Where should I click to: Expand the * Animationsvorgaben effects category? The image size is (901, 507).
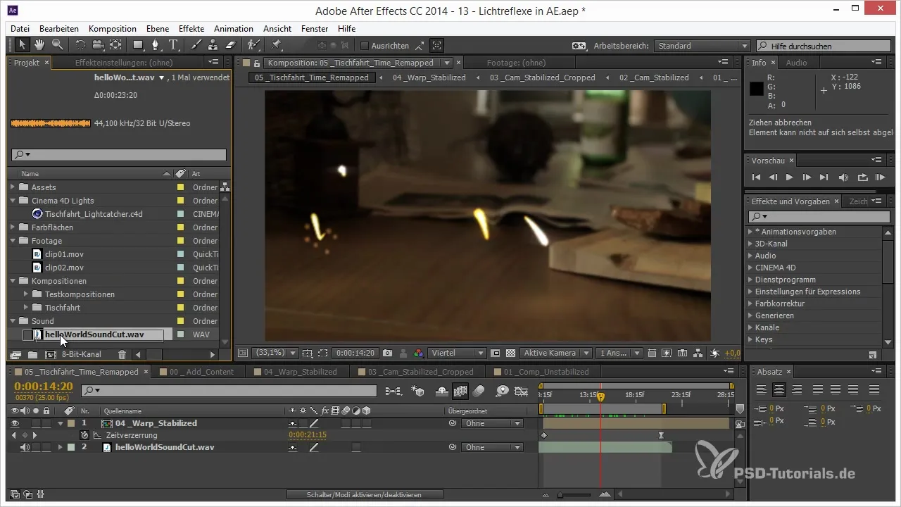point(750,232)
